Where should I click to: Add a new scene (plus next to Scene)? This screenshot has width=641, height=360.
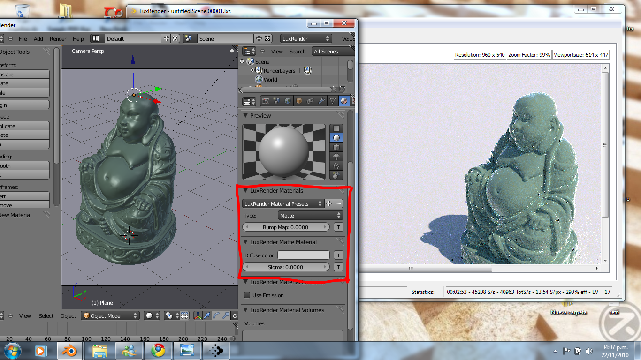[x=259, y=39]
